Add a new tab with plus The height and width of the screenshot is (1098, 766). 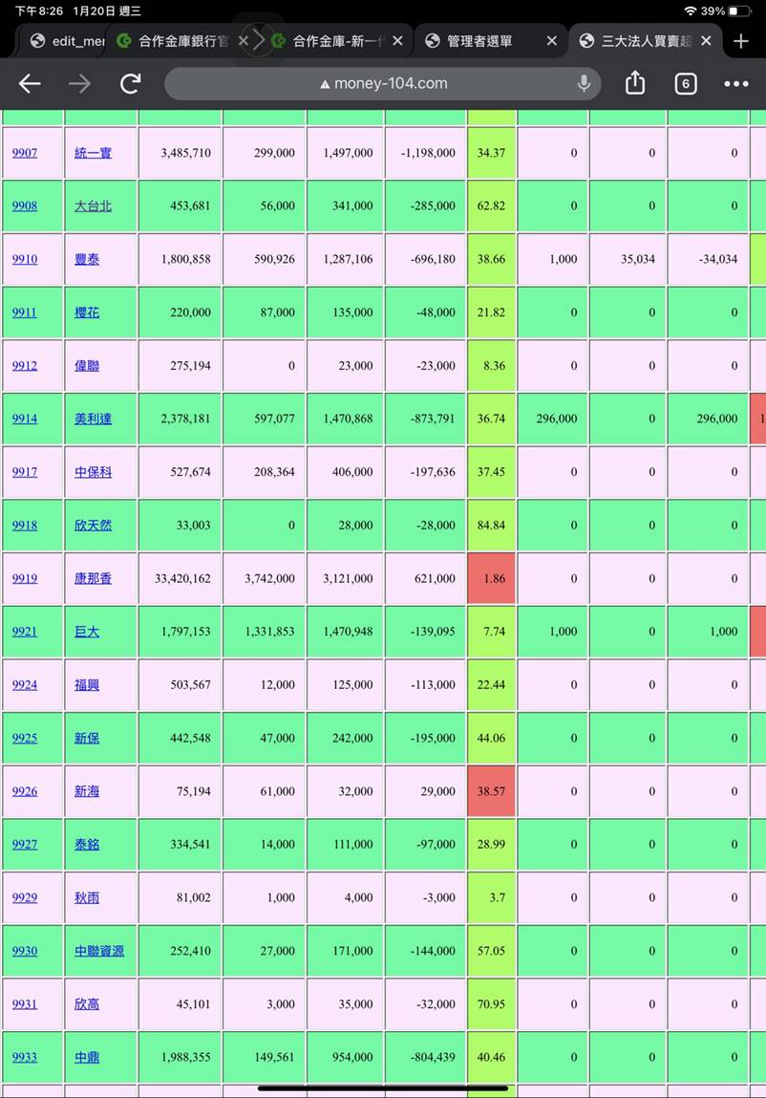741,41
